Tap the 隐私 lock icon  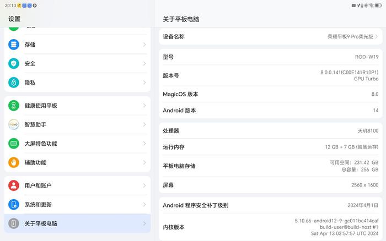point(14,83)
